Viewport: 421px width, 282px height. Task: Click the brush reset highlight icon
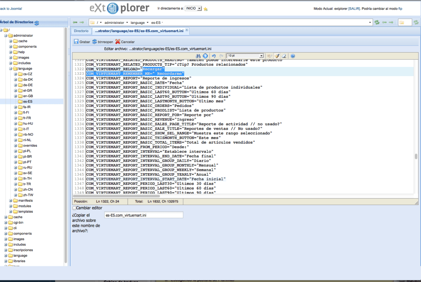[277, 56]
